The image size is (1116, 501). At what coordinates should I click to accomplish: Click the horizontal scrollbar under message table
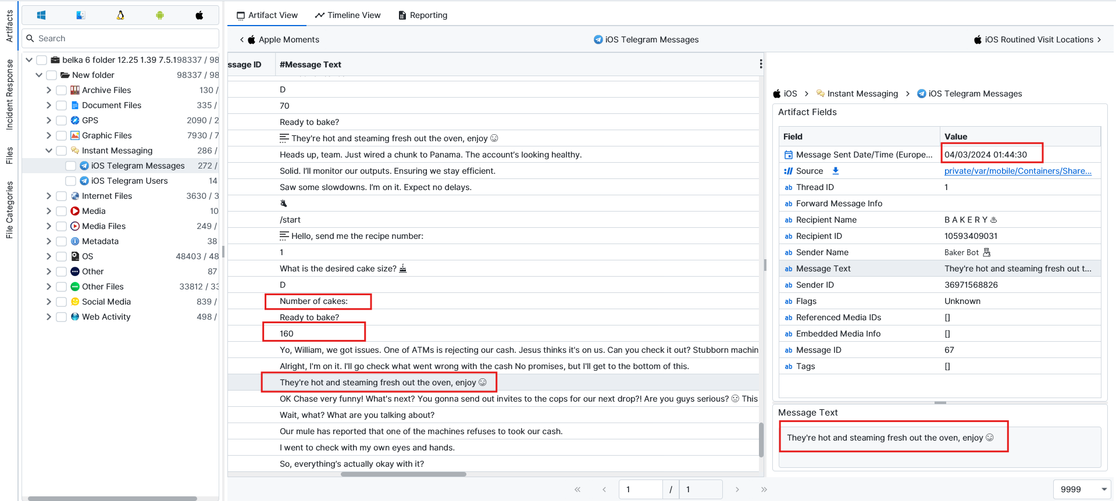click(403, 474)
